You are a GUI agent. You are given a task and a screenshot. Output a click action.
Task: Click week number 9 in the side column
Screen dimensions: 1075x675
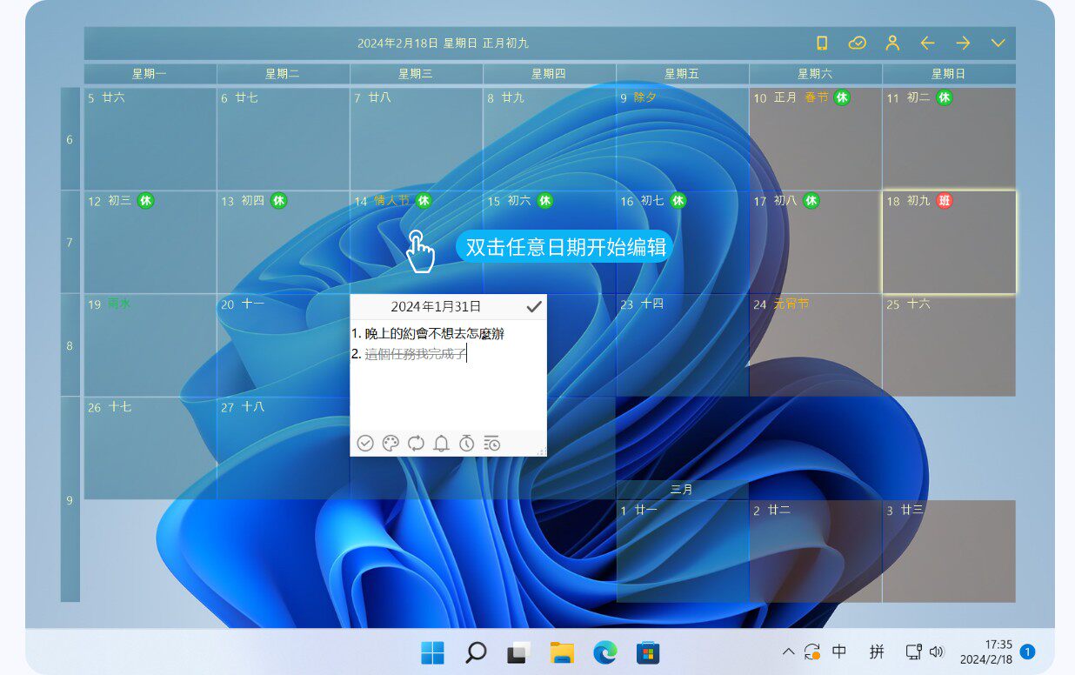coord(70,500)
